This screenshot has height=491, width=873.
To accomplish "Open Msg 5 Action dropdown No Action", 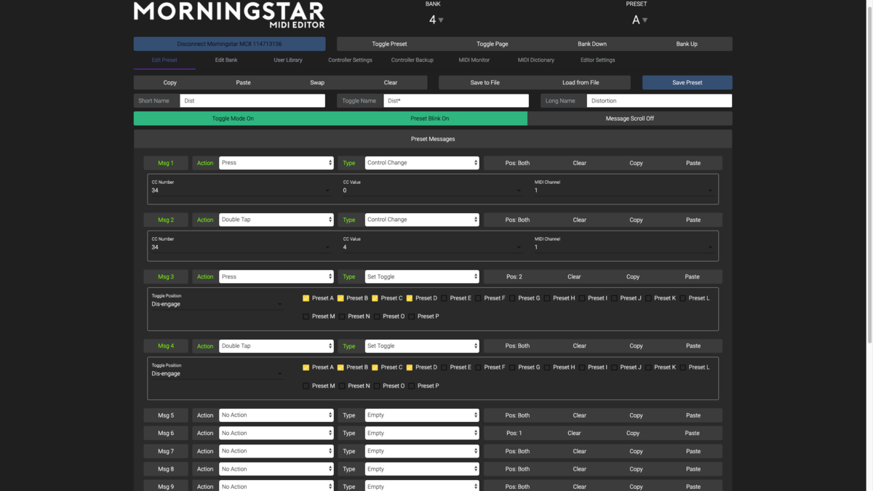I will [x=276, y=415].
